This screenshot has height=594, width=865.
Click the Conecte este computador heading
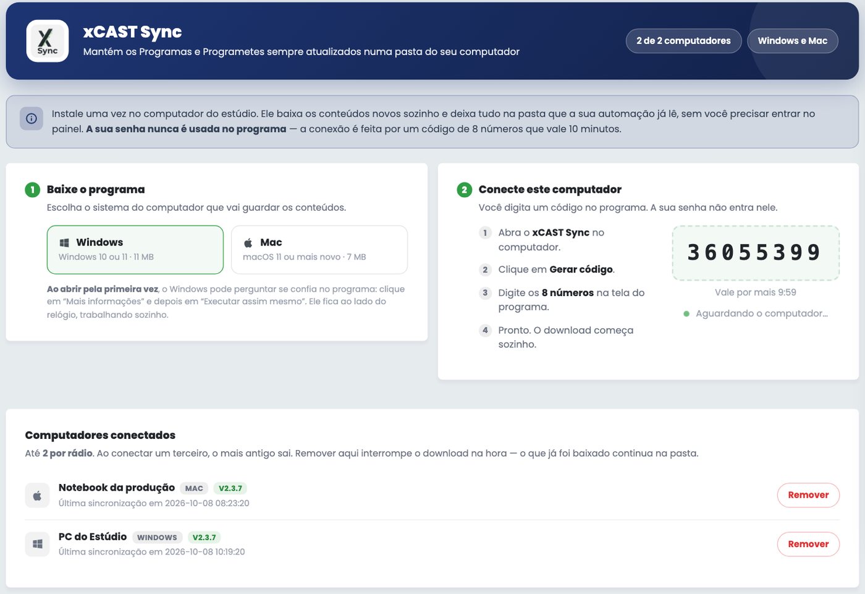(550, 190)
